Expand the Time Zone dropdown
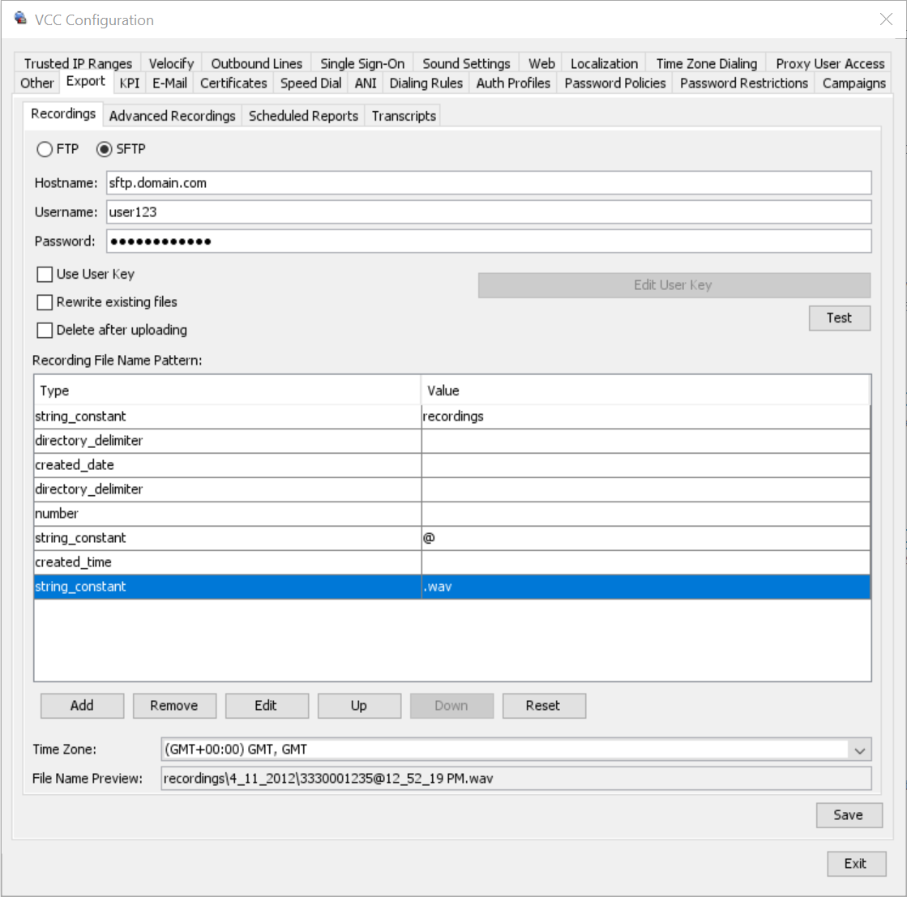Screen dimensions: 907x897 [860, 750]
